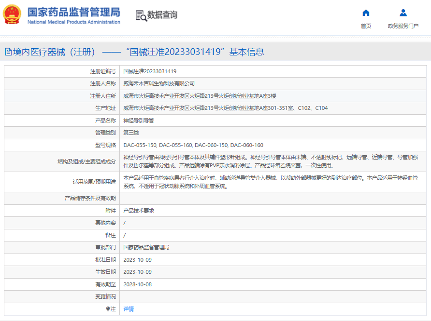The height and width of the screenshot is (321, 431).
Task: Select expiry date 2028-10-08
Action: pyautogui.click(x=137, y=284)
